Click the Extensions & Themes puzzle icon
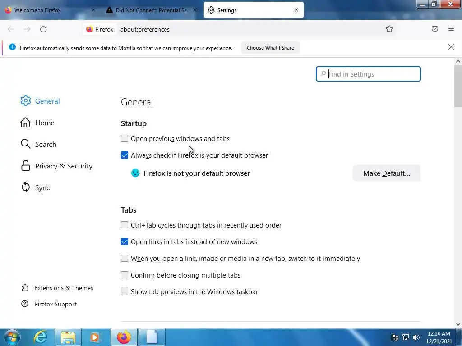This screenshot has width=462, height=346. point(25,287)
